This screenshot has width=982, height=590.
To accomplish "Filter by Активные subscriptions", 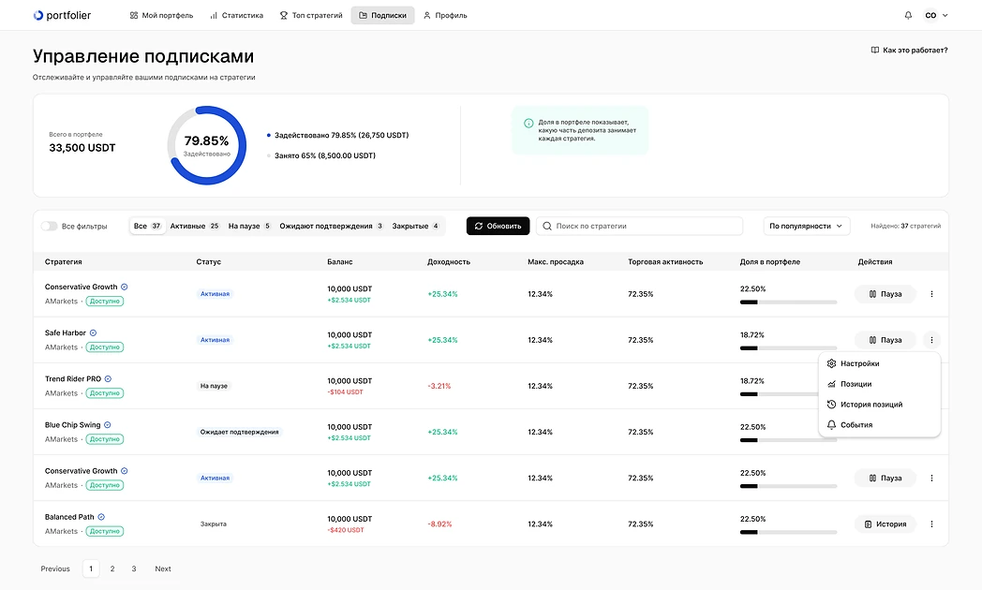I will pyautogui.click(x=195, y=226).
